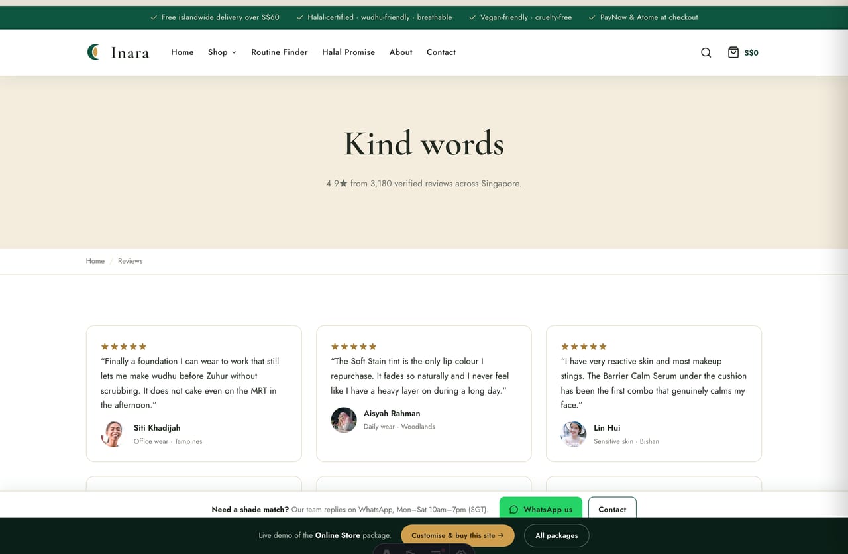Click star rating on Aisyah Rahman's review
Image resolution: width=848 pixels, height=554 pixels.
pos(353,346)
